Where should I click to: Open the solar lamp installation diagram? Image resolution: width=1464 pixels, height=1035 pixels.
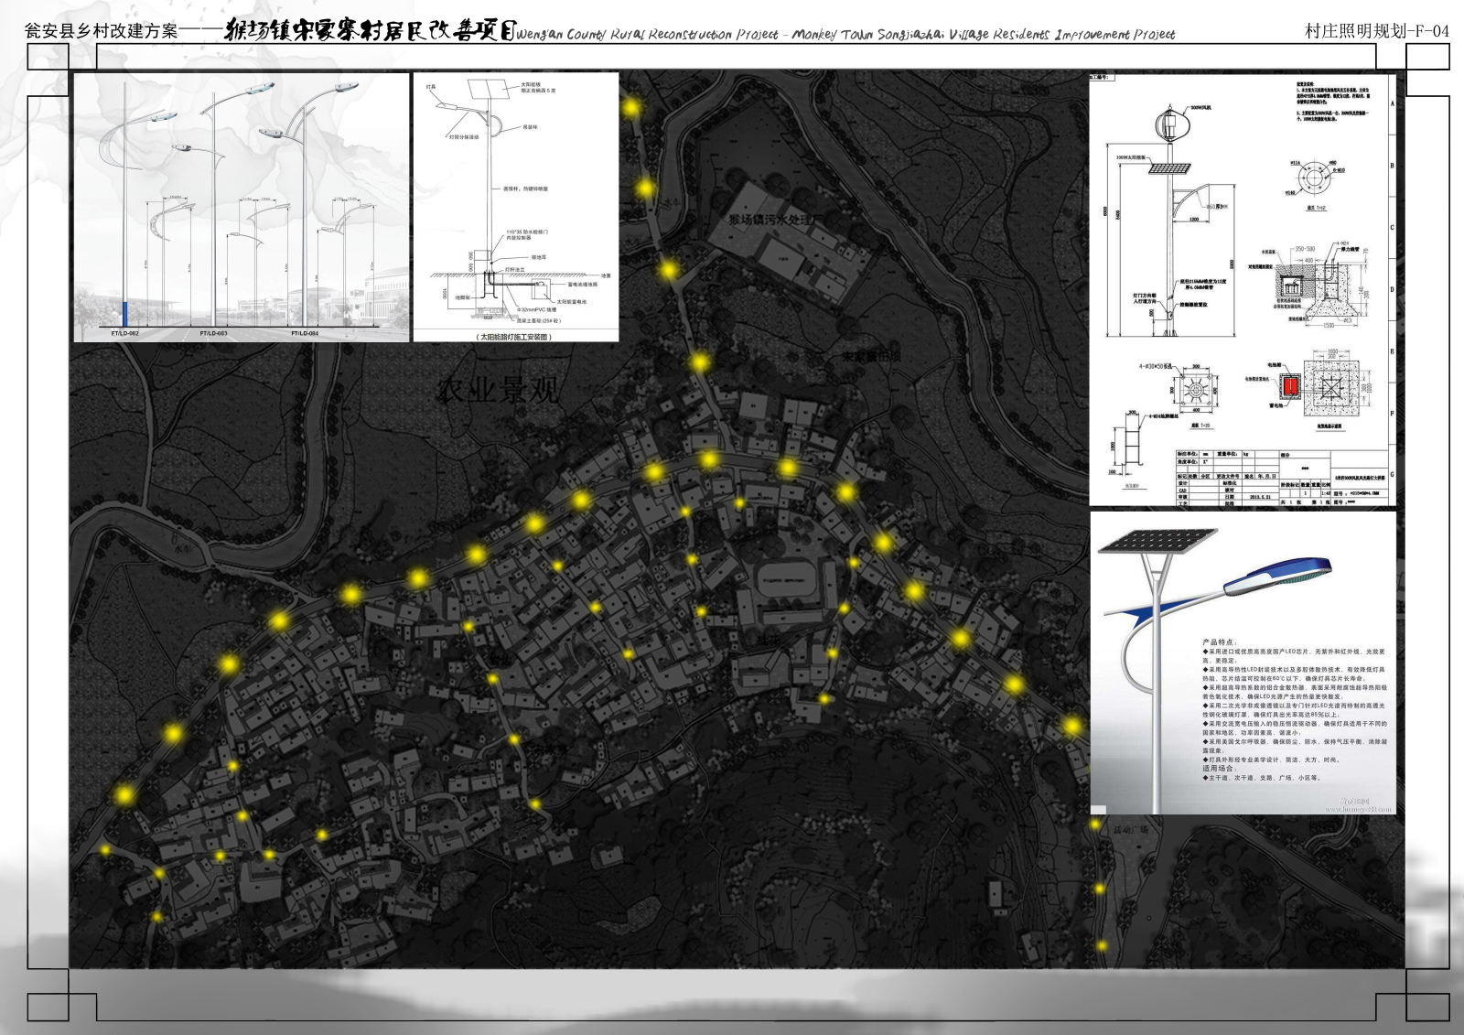pos(516,208)
